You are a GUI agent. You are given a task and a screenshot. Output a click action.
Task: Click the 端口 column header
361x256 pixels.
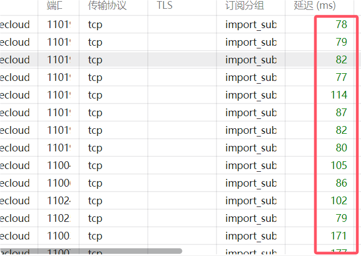(55, 6)
